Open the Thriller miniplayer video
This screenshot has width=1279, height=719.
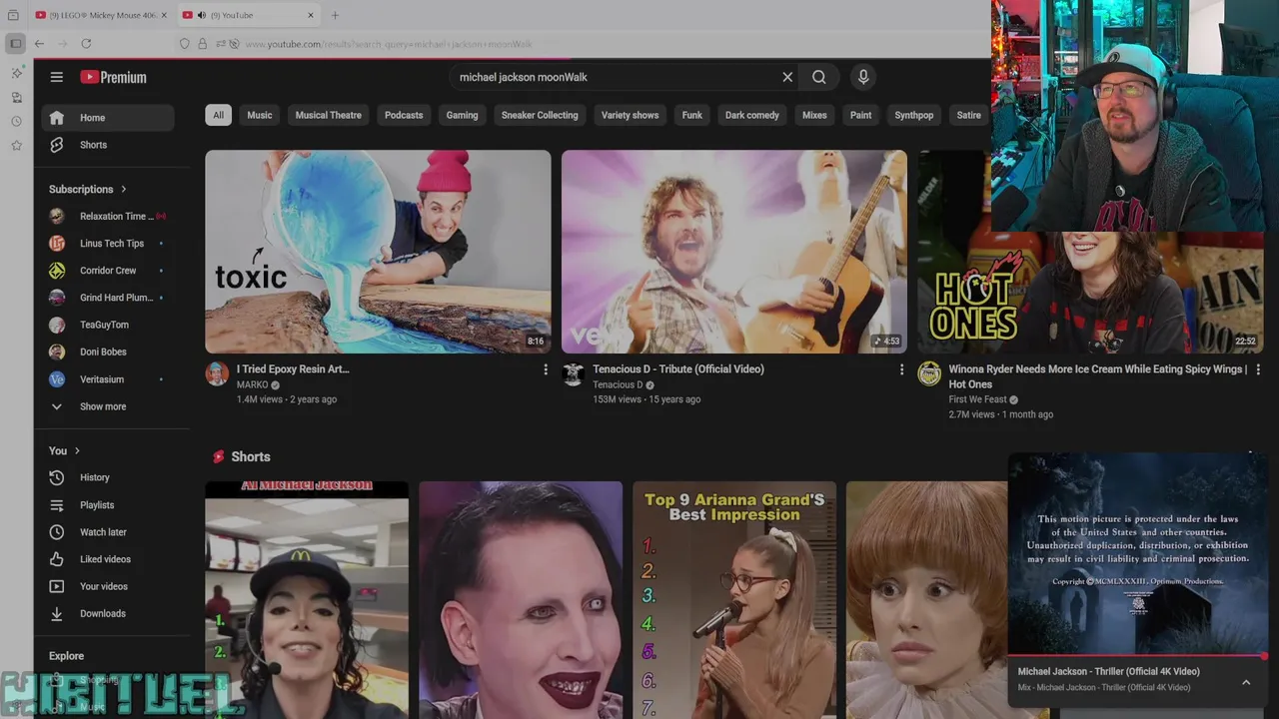[1138, 554]
